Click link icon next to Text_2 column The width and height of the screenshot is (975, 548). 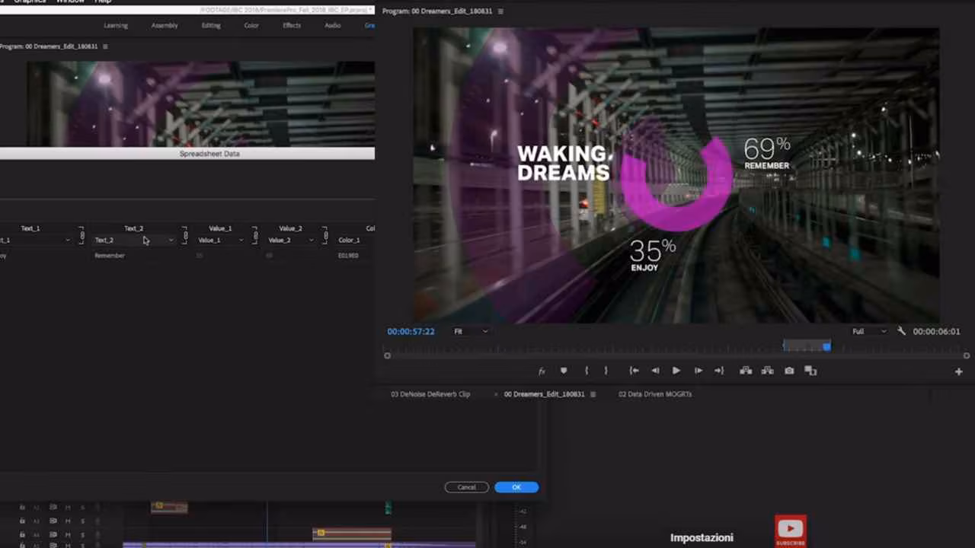(185, 236)
